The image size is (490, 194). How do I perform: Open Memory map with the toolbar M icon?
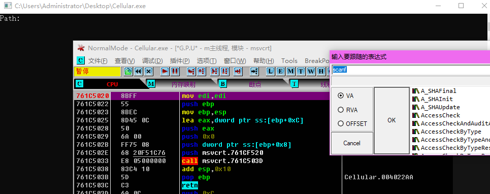[x=290, y=72]
